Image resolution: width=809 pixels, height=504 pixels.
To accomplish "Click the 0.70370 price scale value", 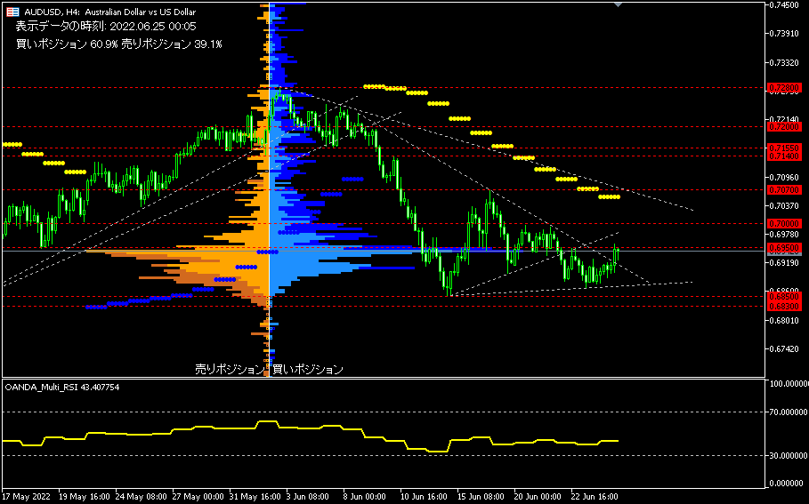I will click(x=784, y=205).
